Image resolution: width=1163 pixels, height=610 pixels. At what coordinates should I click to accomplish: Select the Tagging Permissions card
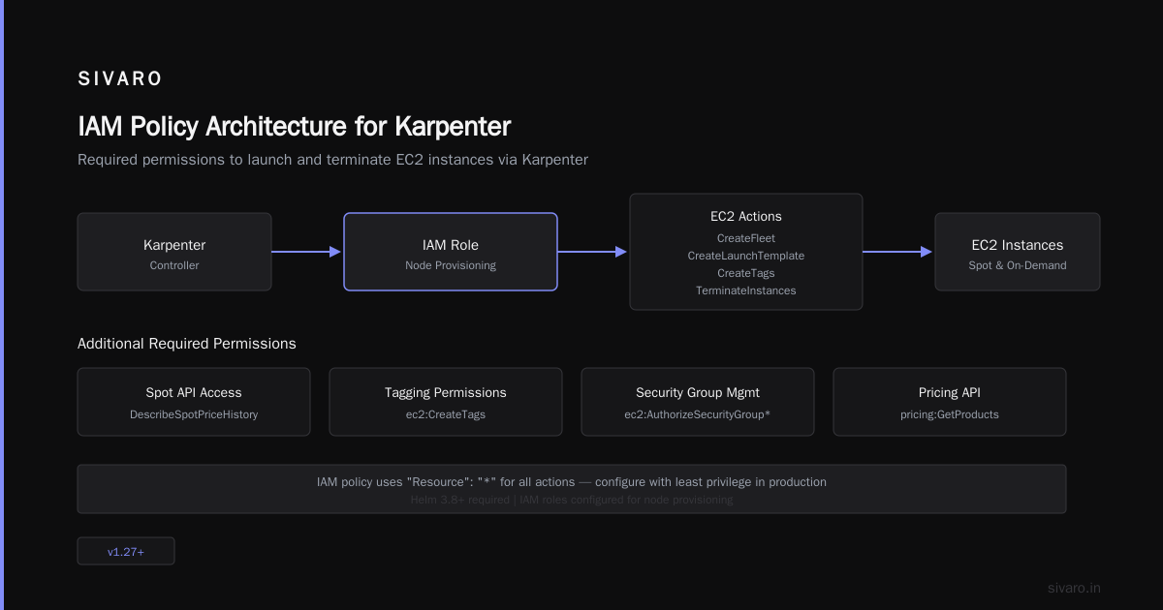pos(446,402)
